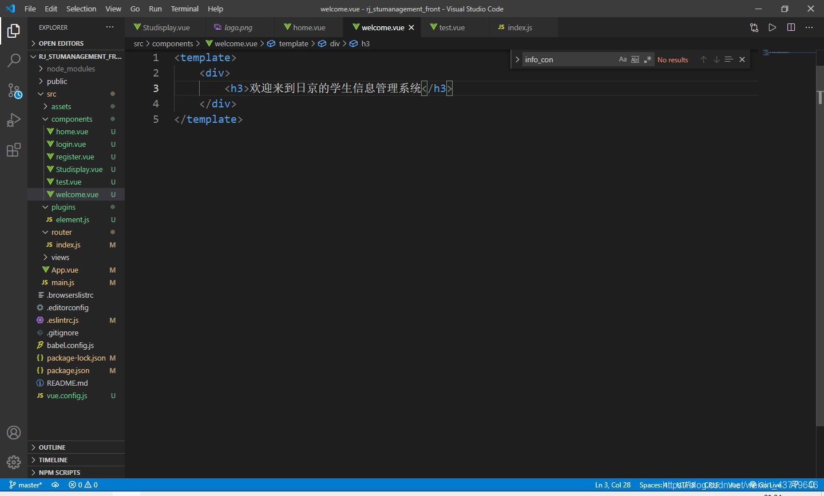Toggle Match Whole Word in find widget

pyautogui.click(x=635, y=59)
